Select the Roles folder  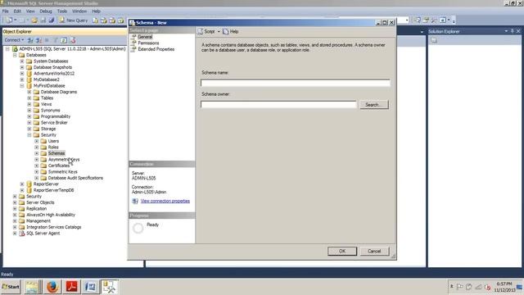pyautogui.click(x=53, y=147)
